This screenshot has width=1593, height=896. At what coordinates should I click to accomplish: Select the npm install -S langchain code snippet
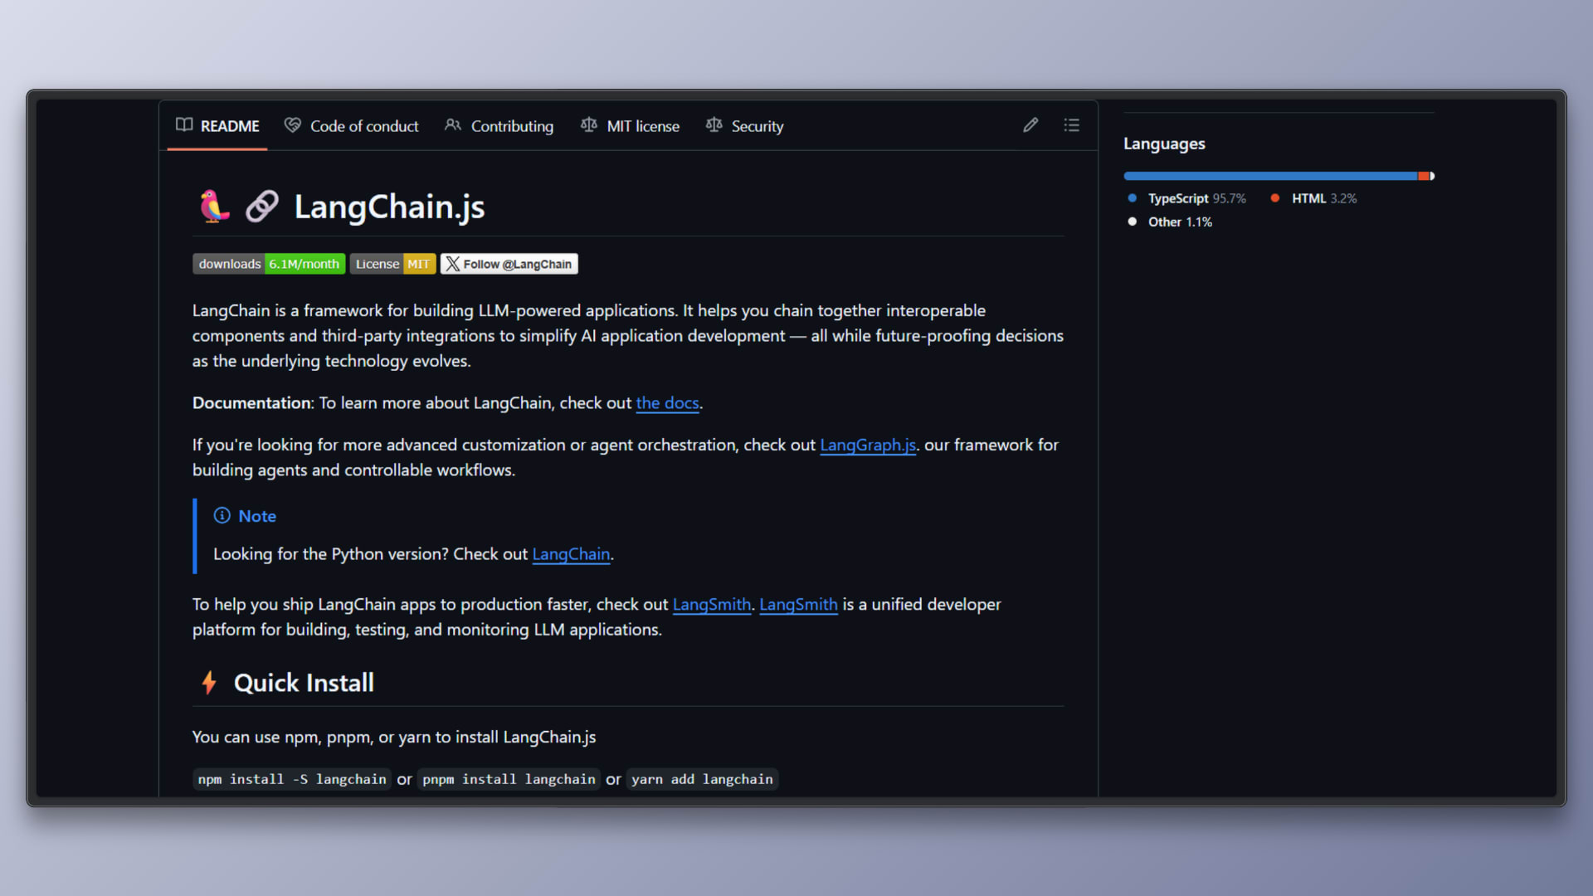click(x=291, y=779)
